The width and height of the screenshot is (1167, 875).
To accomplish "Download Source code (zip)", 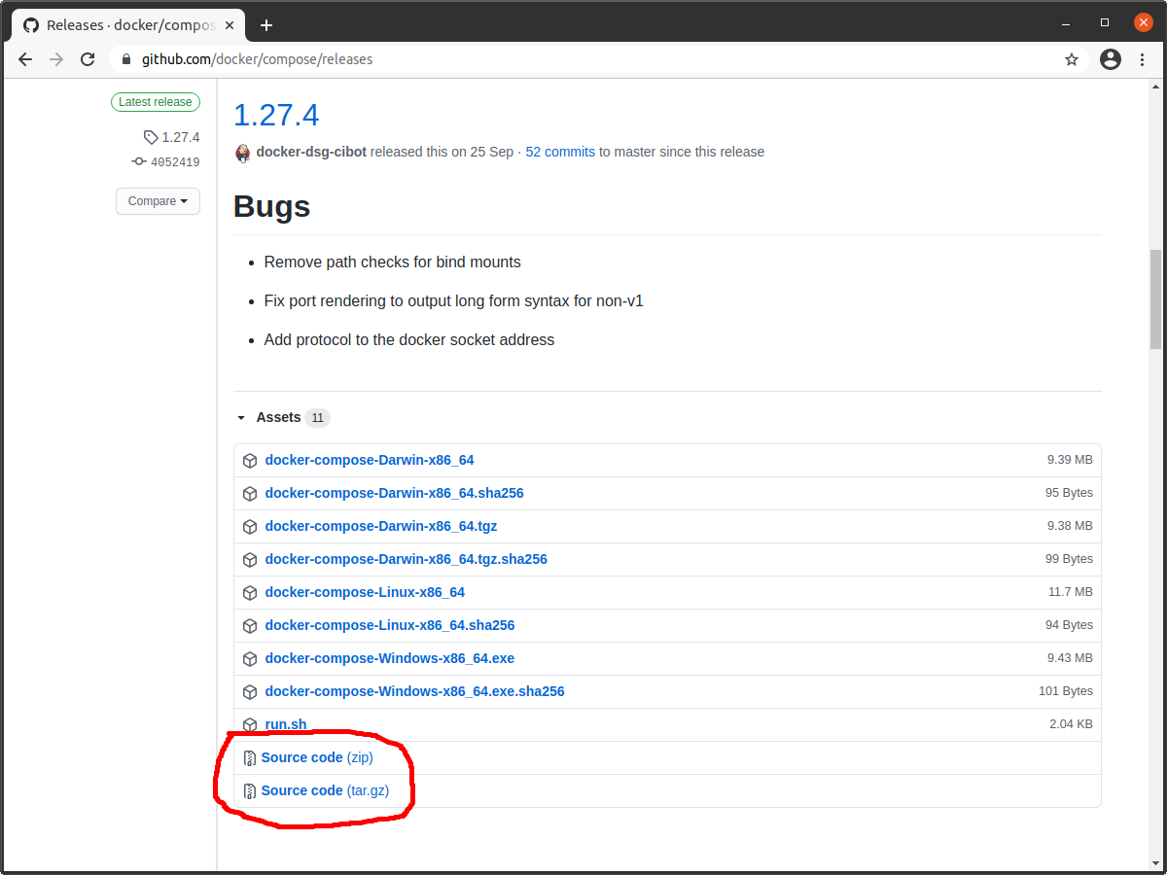I will pyautogui.click(x=317, y=757).
